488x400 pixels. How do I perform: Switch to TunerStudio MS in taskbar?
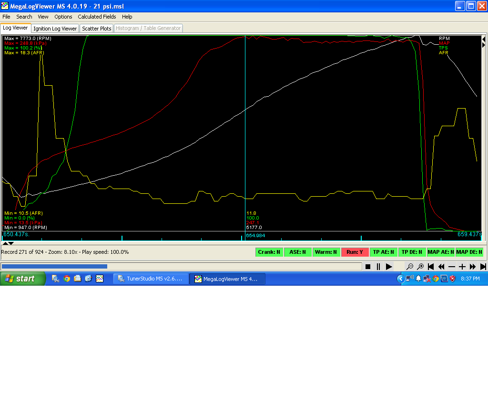click(x=151, y=279)
